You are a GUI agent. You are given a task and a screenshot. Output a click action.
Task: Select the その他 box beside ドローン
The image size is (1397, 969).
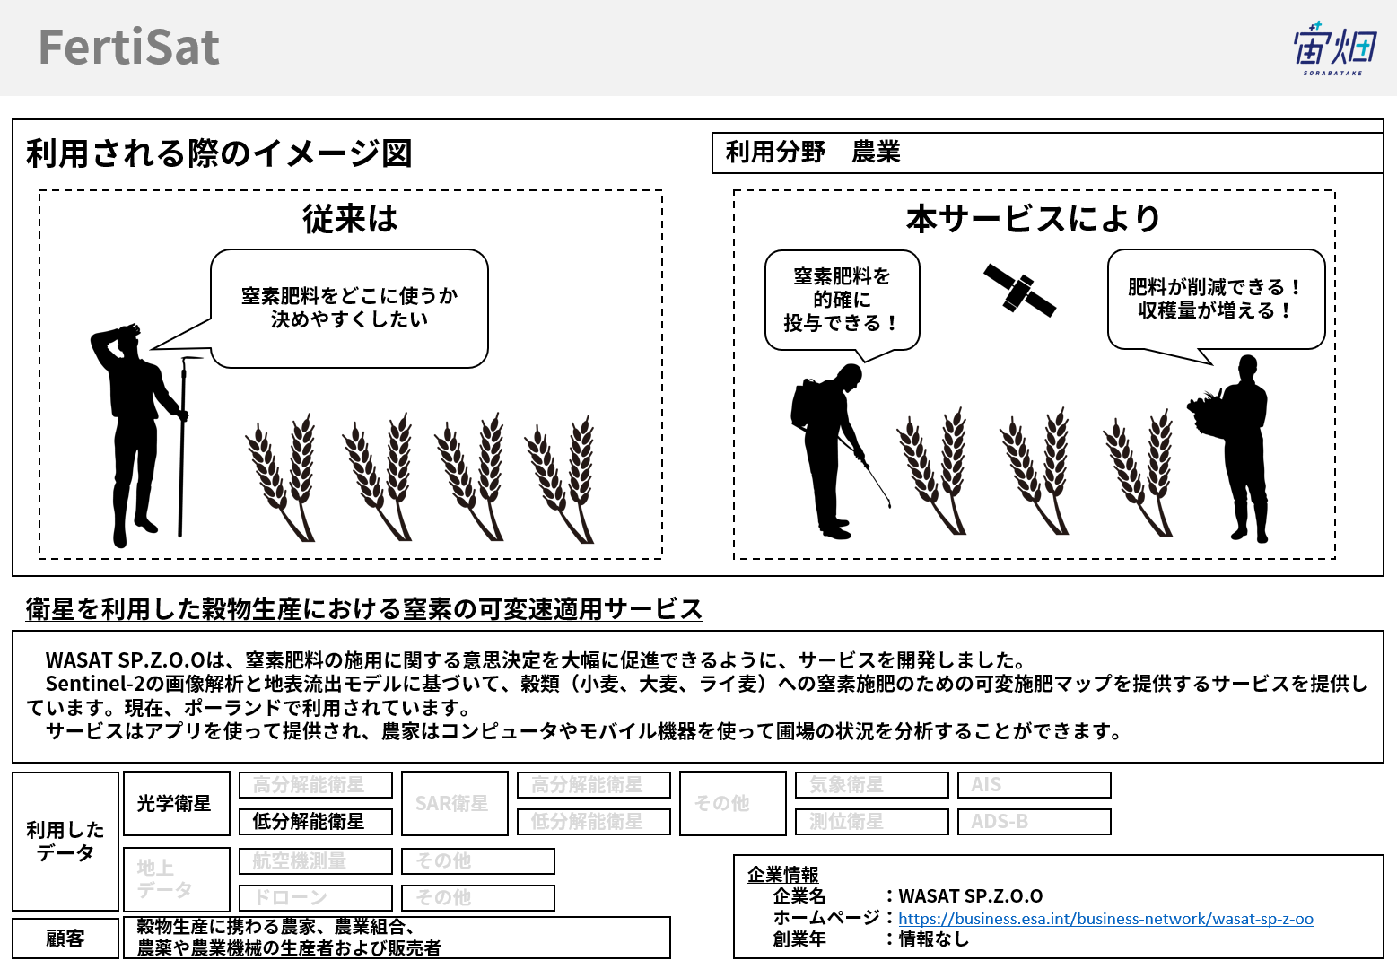478,898
